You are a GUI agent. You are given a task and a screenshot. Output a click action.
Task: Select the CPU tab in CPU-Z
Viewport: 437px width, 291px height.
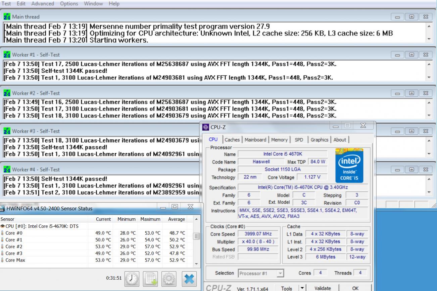pyautogui.click(x=213, y=139)
